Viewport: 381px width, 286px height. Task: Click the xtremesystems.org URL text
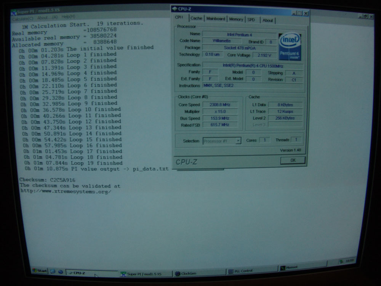pyautogui.click(x=66, y=192)
